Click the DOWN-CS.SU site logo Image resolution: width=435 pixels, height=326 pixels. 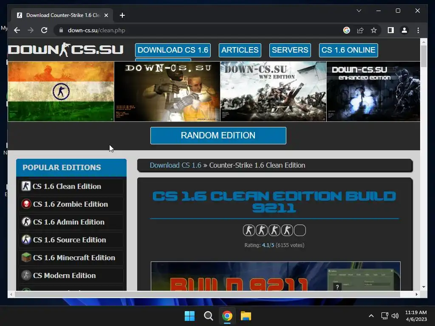[x=66, y=50]
